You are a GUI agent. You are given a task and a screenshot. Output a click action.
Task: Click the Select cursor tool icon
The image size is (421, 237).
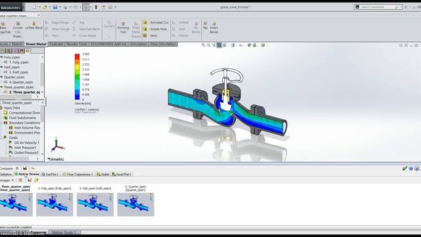pyautogui.click(x=86, y=7)
